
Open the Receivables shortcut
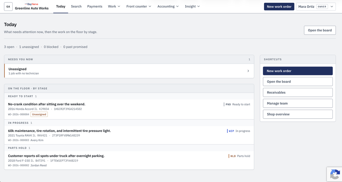point(298,92)
